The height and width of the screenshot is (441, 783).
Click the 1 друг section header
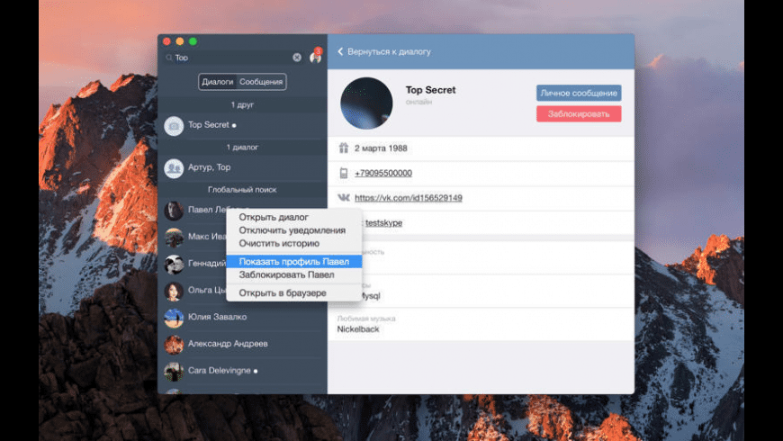click(x=242, y=105)
